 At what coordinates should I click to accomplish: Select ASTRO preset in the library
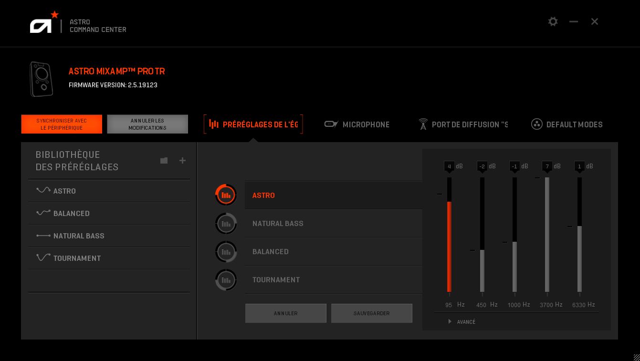[109, 191]
